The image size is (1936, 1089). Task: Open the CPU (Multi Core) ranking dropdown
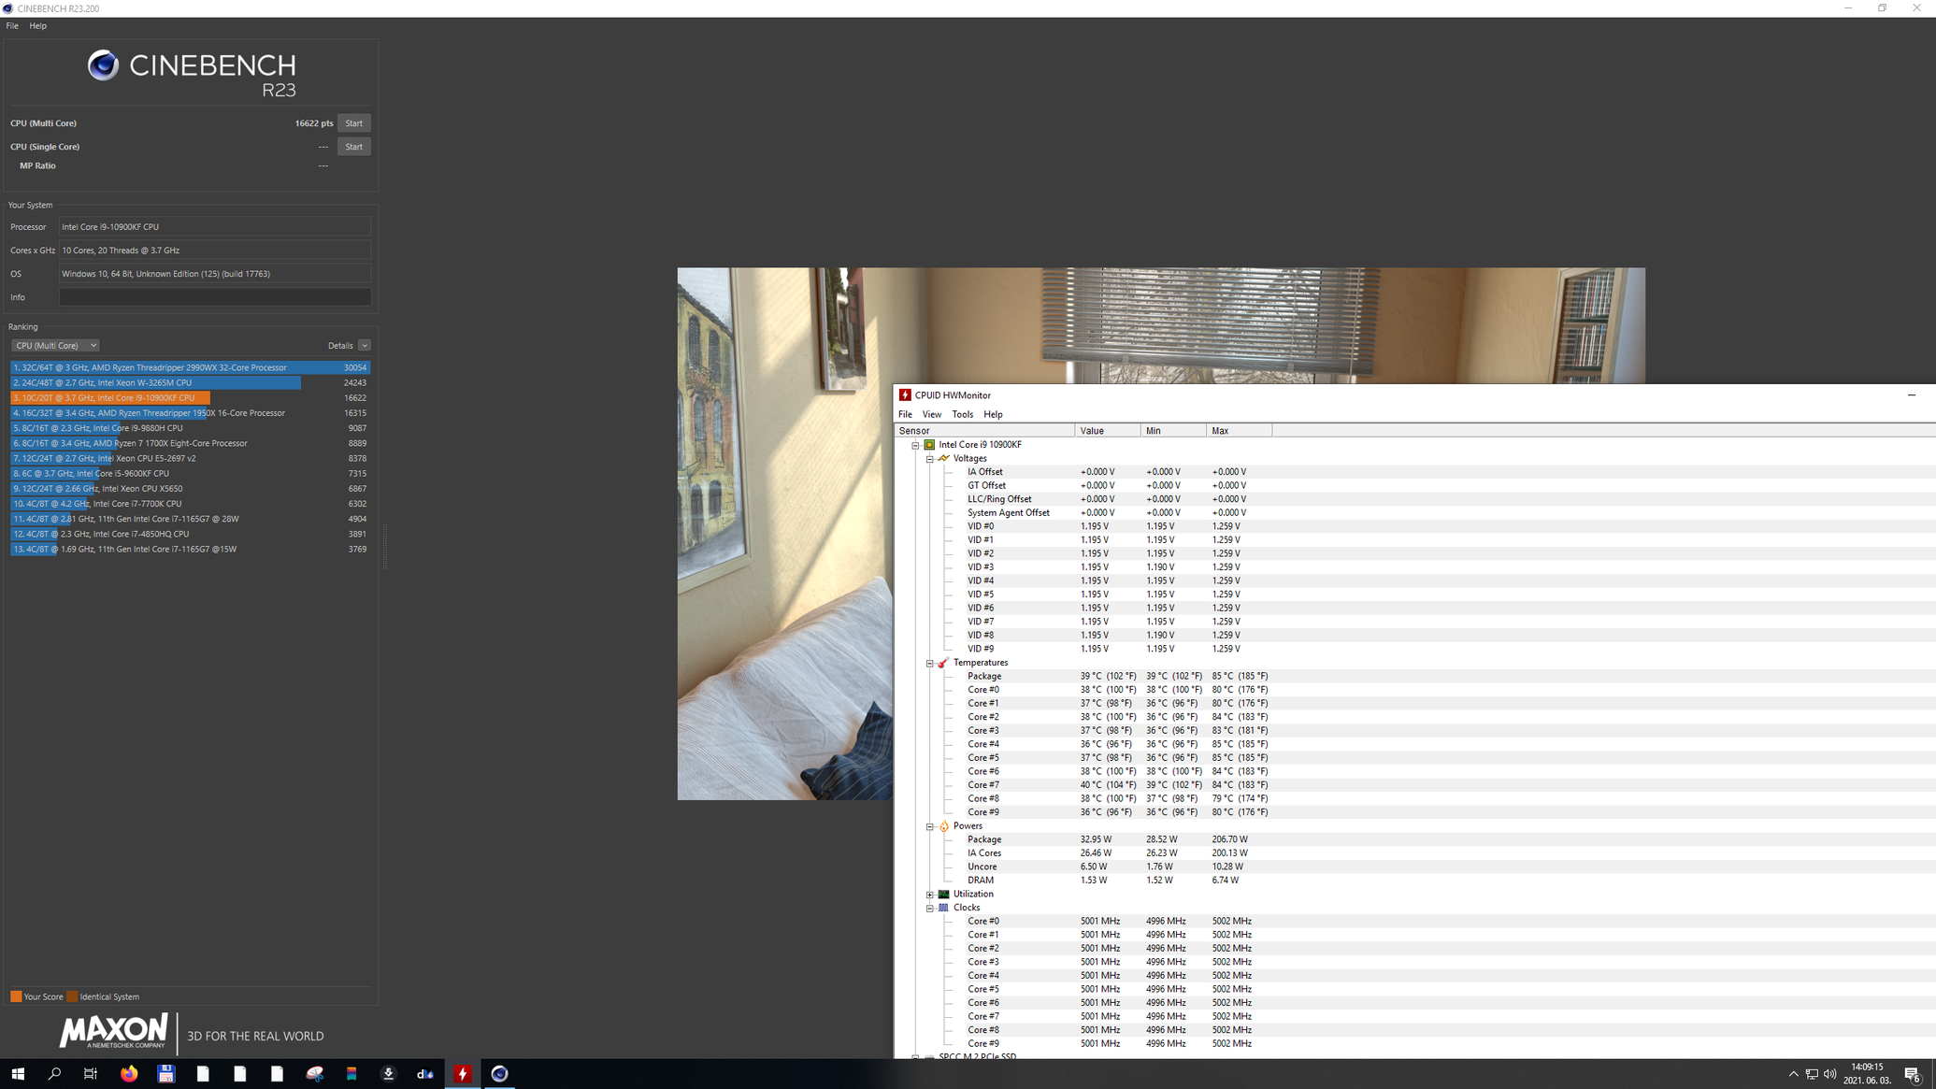[55, 346]
